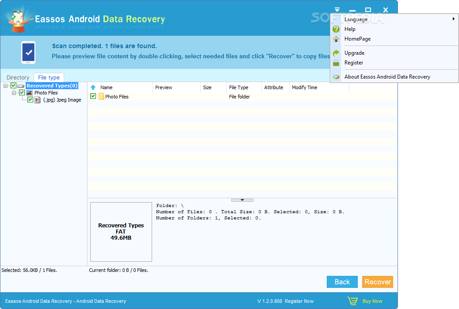Click the Upgrade green arrow icon
The height and width of the screenshot is (309, 459).
point(336,53)
